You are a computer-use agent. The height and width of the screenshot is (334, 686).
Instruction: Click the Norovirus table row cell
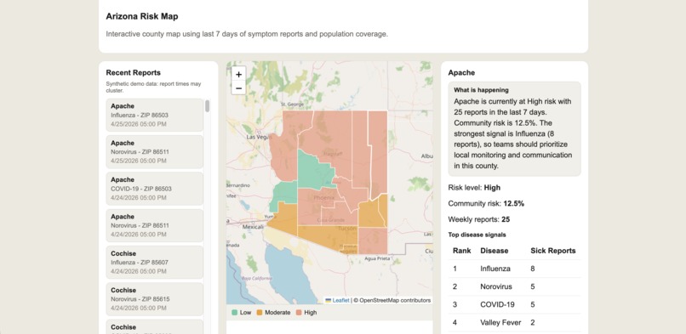tap(495, 286)
